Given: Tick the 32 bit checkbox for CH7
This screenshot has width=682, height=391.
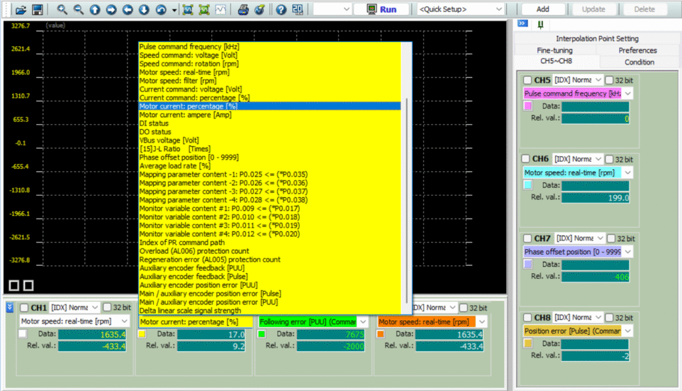Looking at the screenshot, I should coord(610,238).
